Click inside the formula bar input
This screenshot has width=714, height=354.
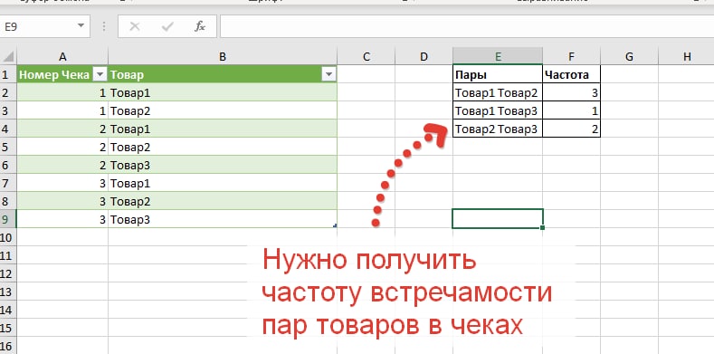467,27
